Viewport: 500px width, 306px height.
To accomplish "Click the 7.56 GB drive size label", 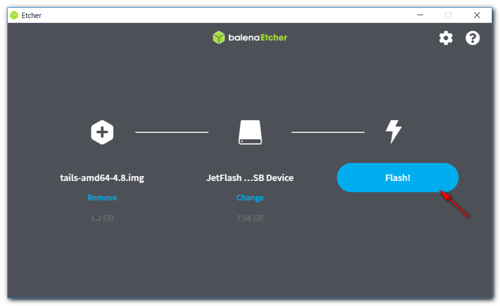I will point(250,218).
